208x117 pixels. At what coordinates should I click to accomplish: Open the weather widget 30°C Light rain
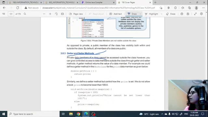pyautogui.click(x=149, y=114)
